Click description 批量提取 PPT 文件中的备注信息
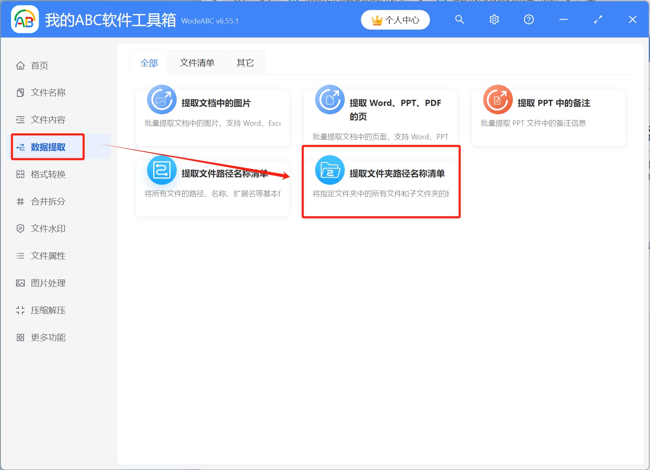The width and height of the screenshot is (650, 470). [x=533, y=123]
